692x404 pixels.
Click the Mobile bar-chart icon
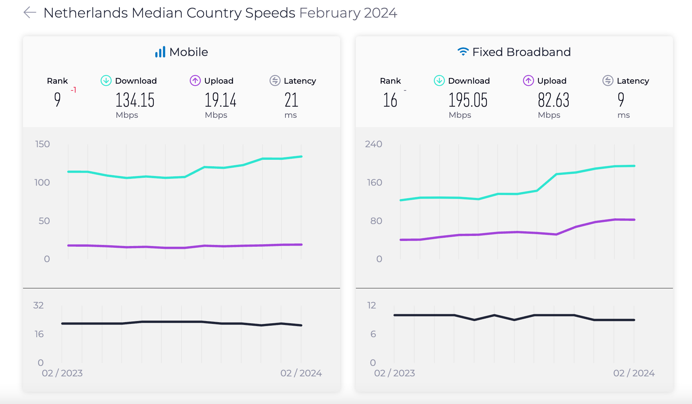[x=160, y=52]
